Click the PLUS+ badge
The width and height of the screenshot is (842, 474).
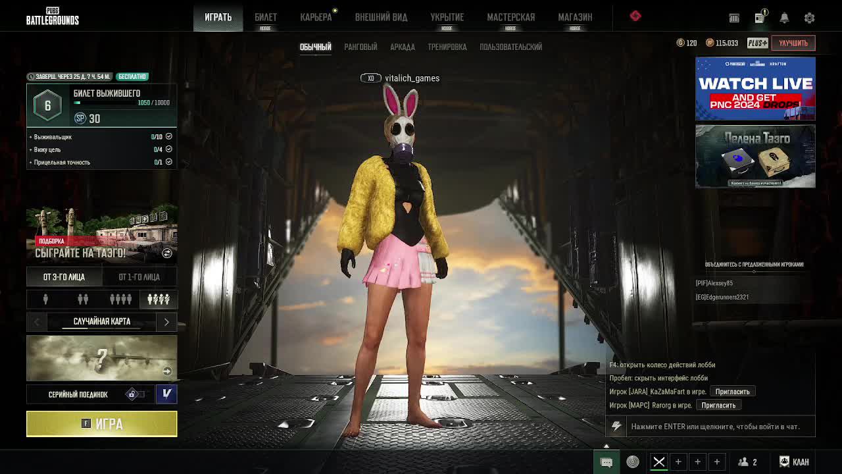[x=757, y=43]
